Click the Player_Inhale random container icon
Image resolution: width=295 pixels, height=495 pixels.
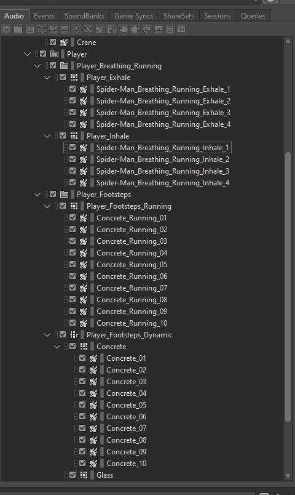pyautogui.click(x=74, y=135)
